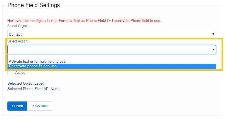Select 'Deactivate phone field to use' option

coord(33,66)
